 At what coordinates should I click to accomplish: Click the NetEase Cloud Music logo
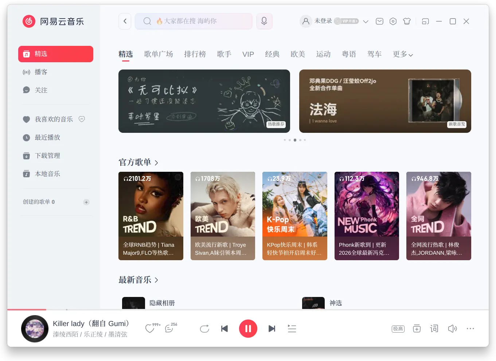(x=53, y=21)
